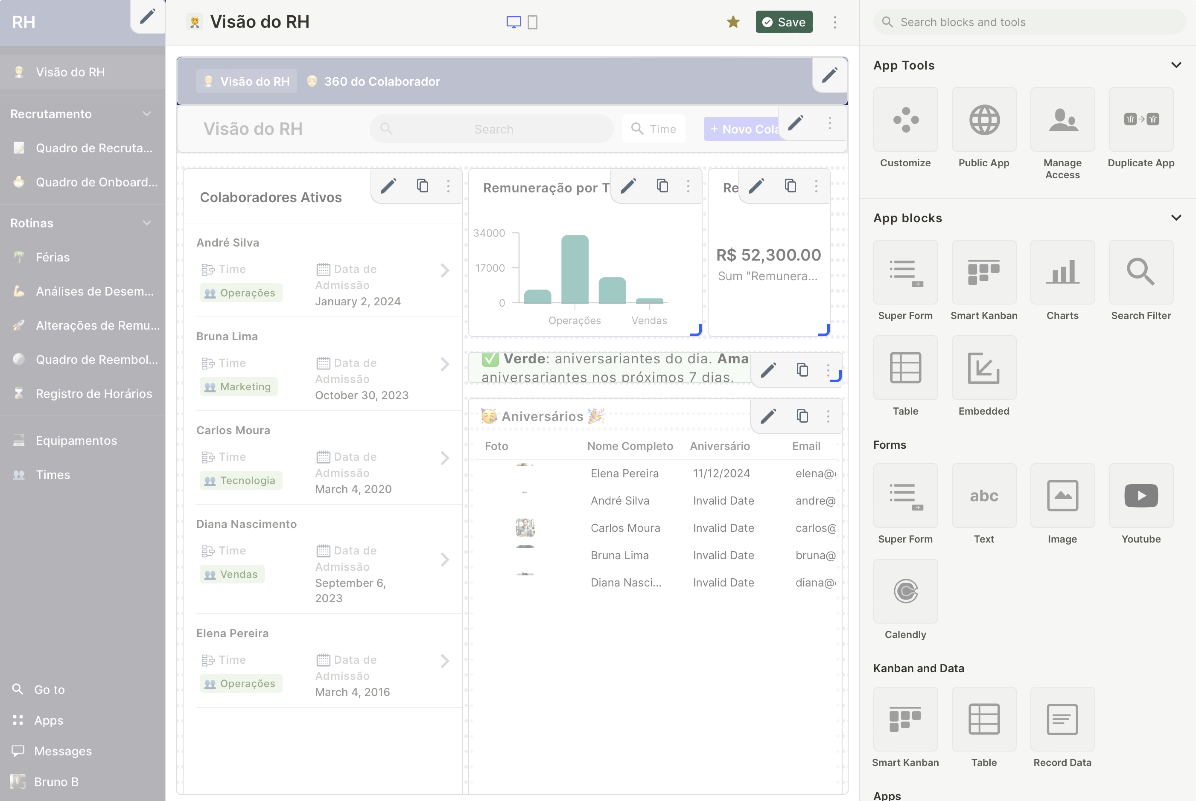Click the Operações bar in chart
Viewport: 1196px width, 801px height.
[575, 269]
